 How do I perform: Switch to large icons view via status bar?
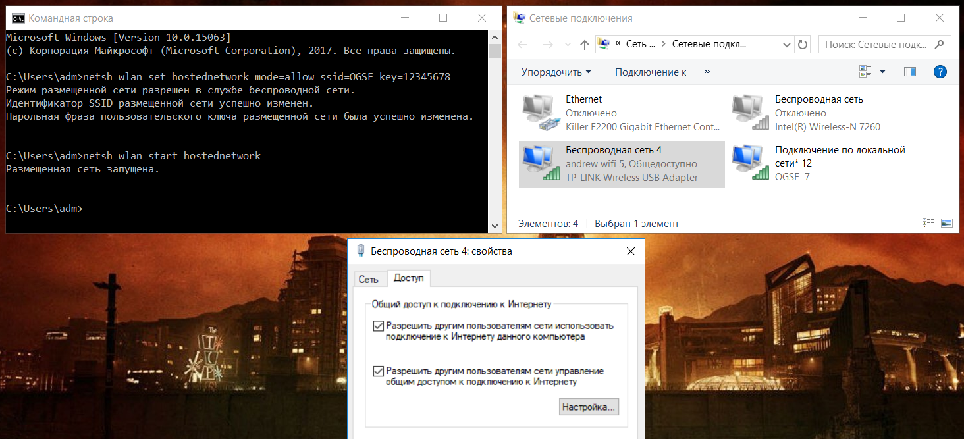(x=947, y=223)
